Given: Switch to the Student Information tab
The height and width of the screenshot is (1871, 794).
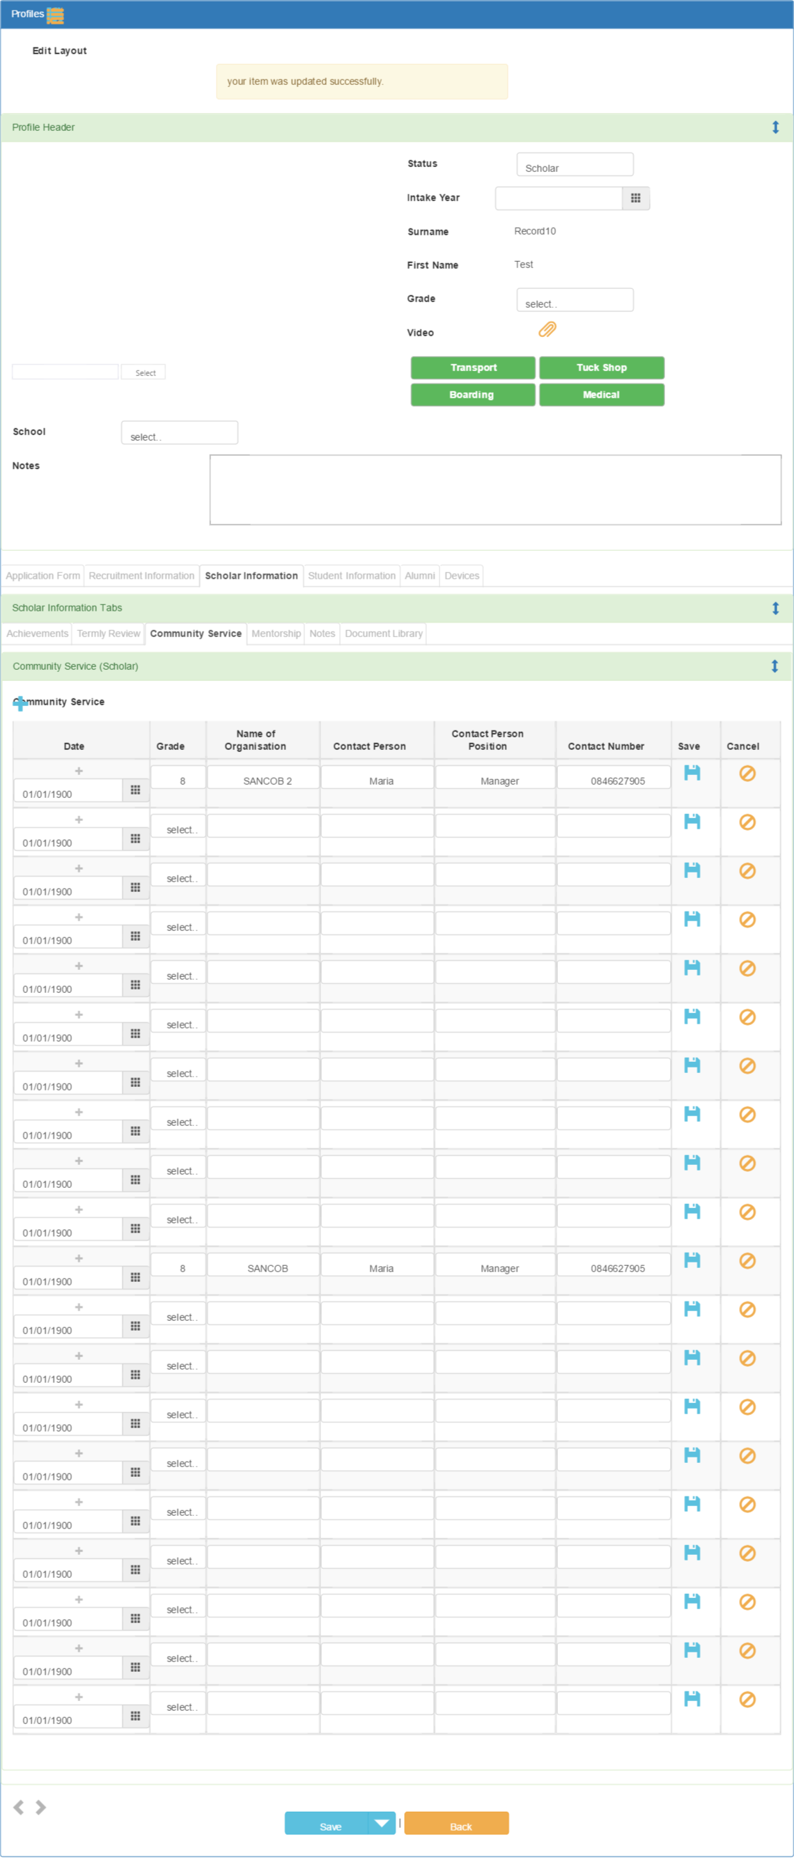Looking at the screenshot, I should pyautogui.click(x=352, y=575).
